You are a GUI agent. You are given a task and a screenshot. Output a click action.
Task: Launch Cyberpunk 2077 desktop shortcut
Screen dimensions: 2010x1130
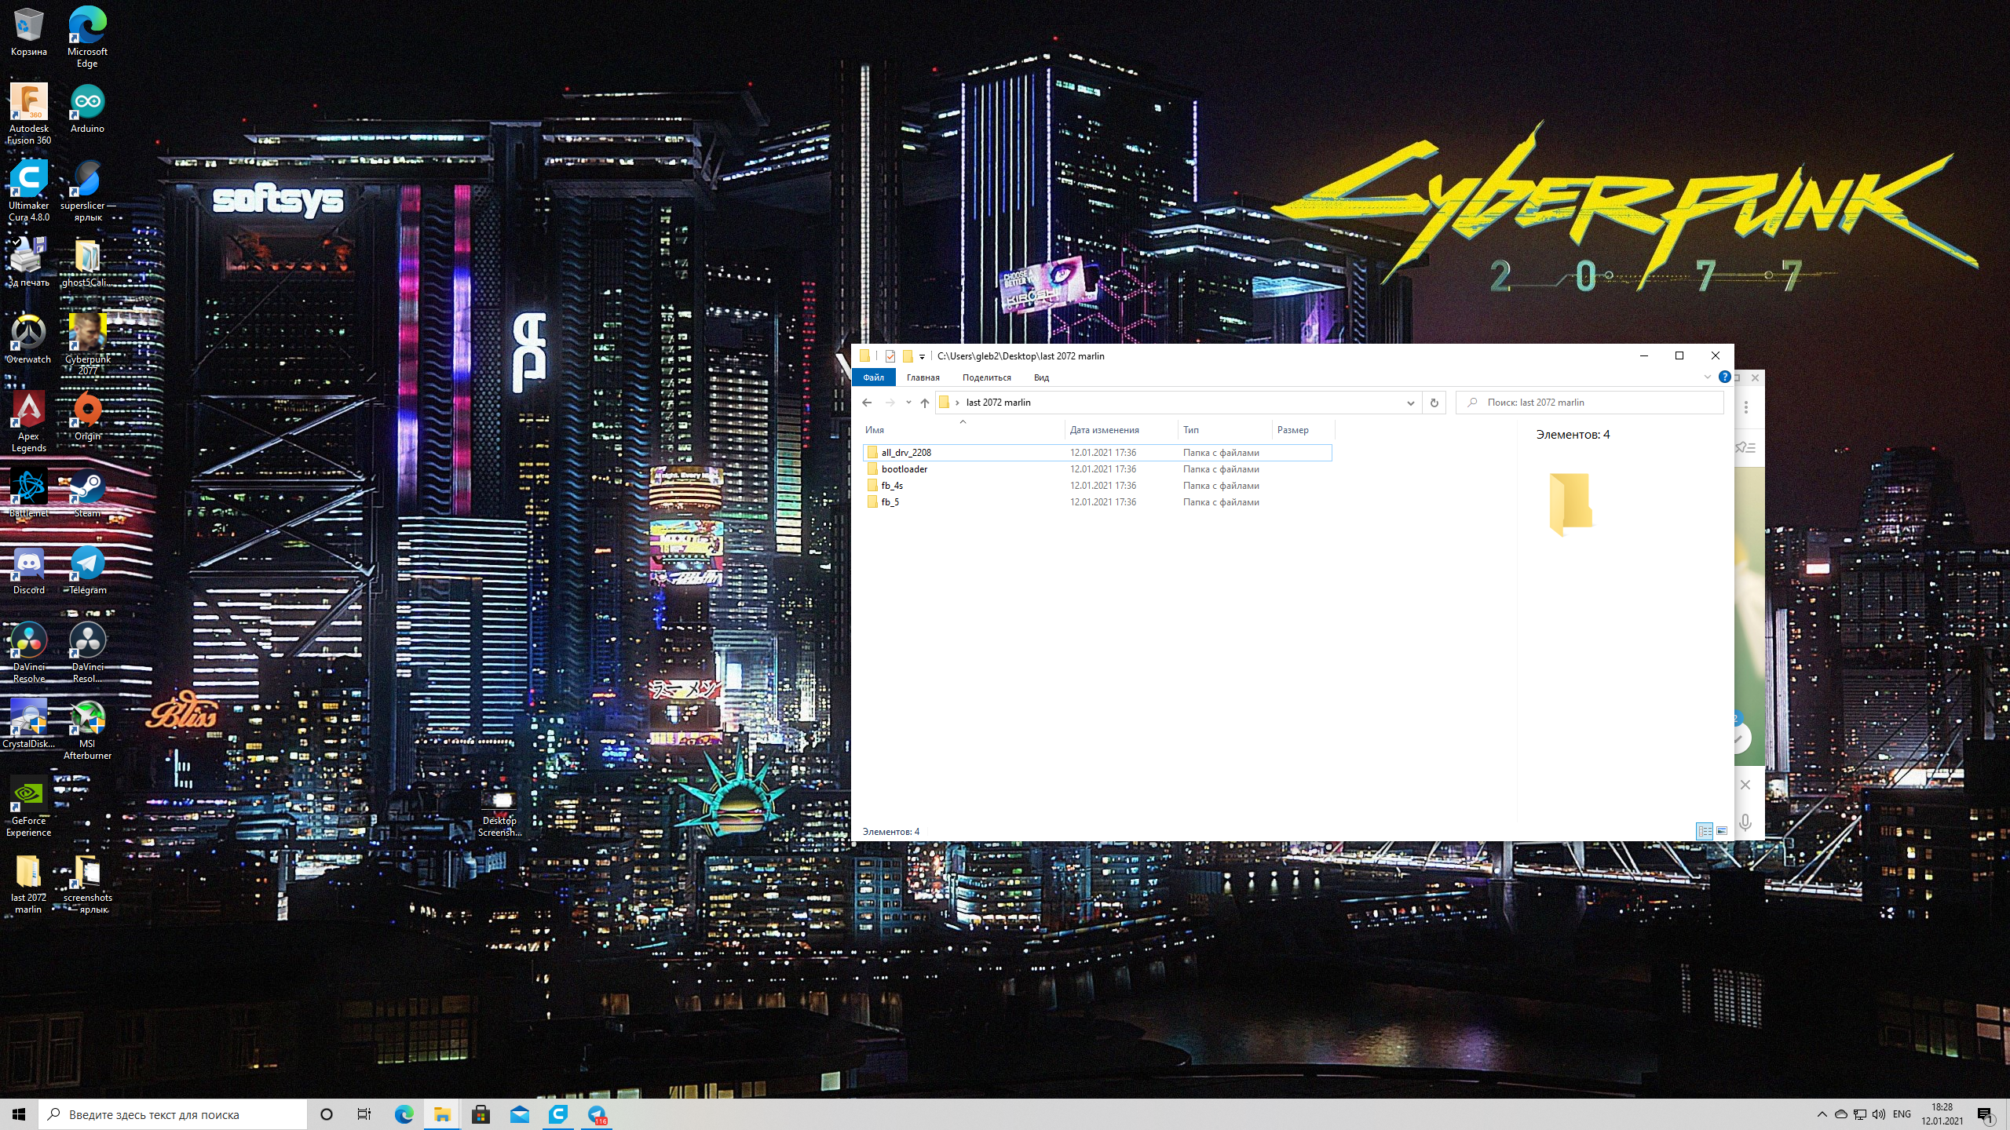[x=87, y=344]
